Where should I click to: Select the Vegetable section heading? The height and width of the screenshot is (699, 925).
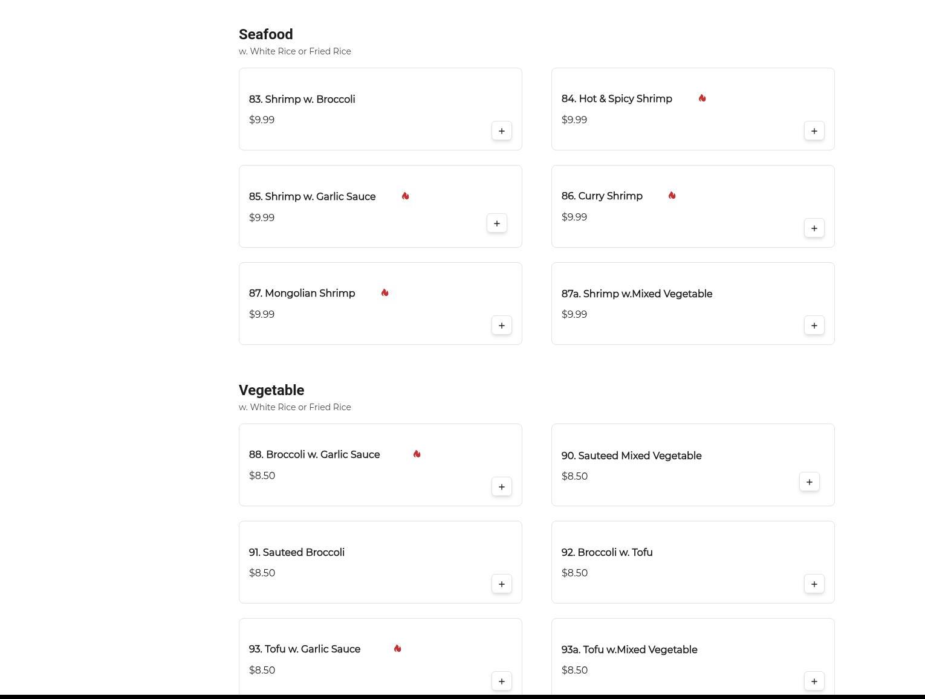pyautogui.click(x=271, y=390)
